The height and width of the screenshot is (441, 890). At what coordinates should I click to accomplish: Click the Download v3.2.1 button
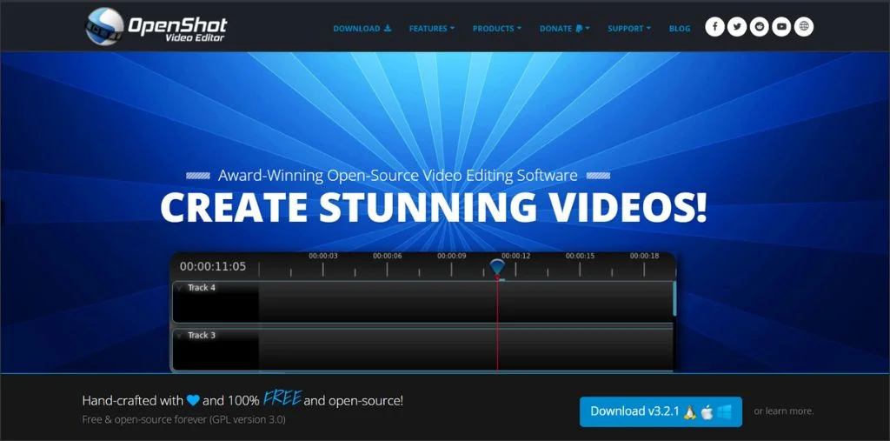point(661,411)
